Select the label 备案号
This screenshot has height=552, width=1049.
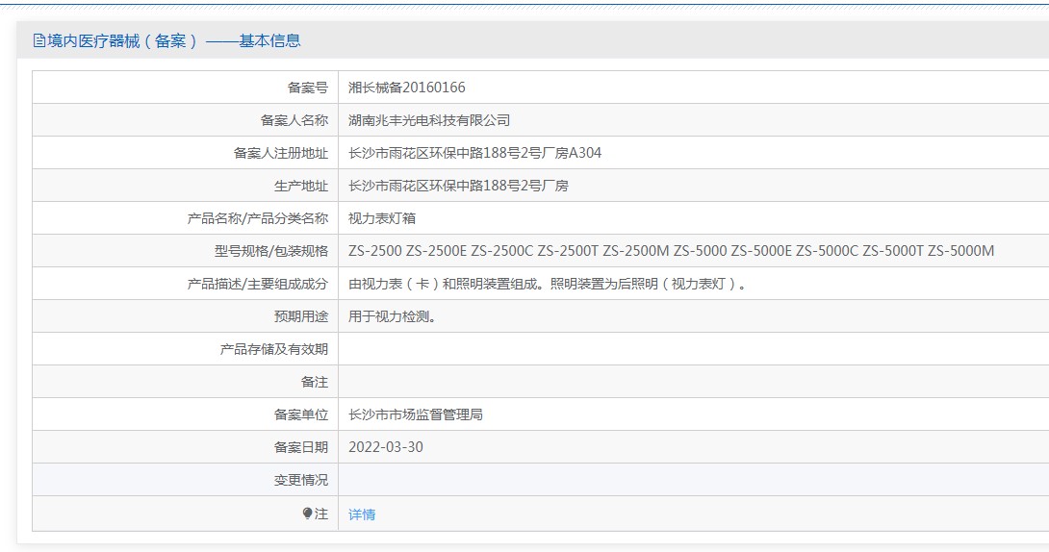308,88
